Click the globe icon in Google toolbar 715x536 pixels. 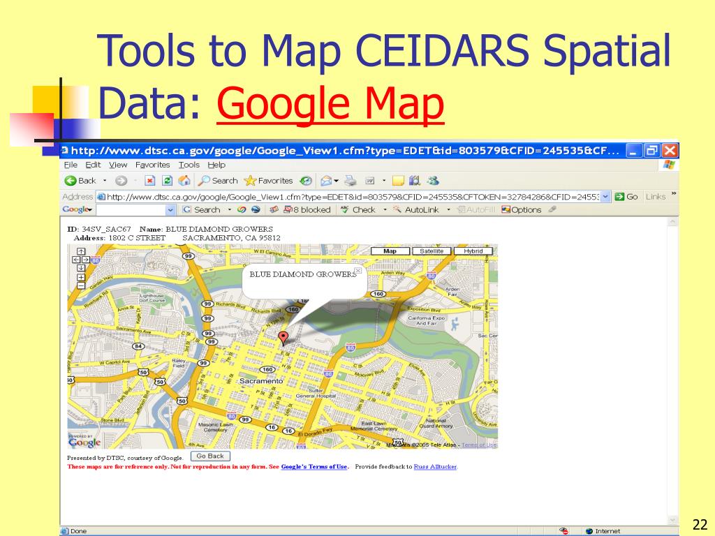coord(256,209)
